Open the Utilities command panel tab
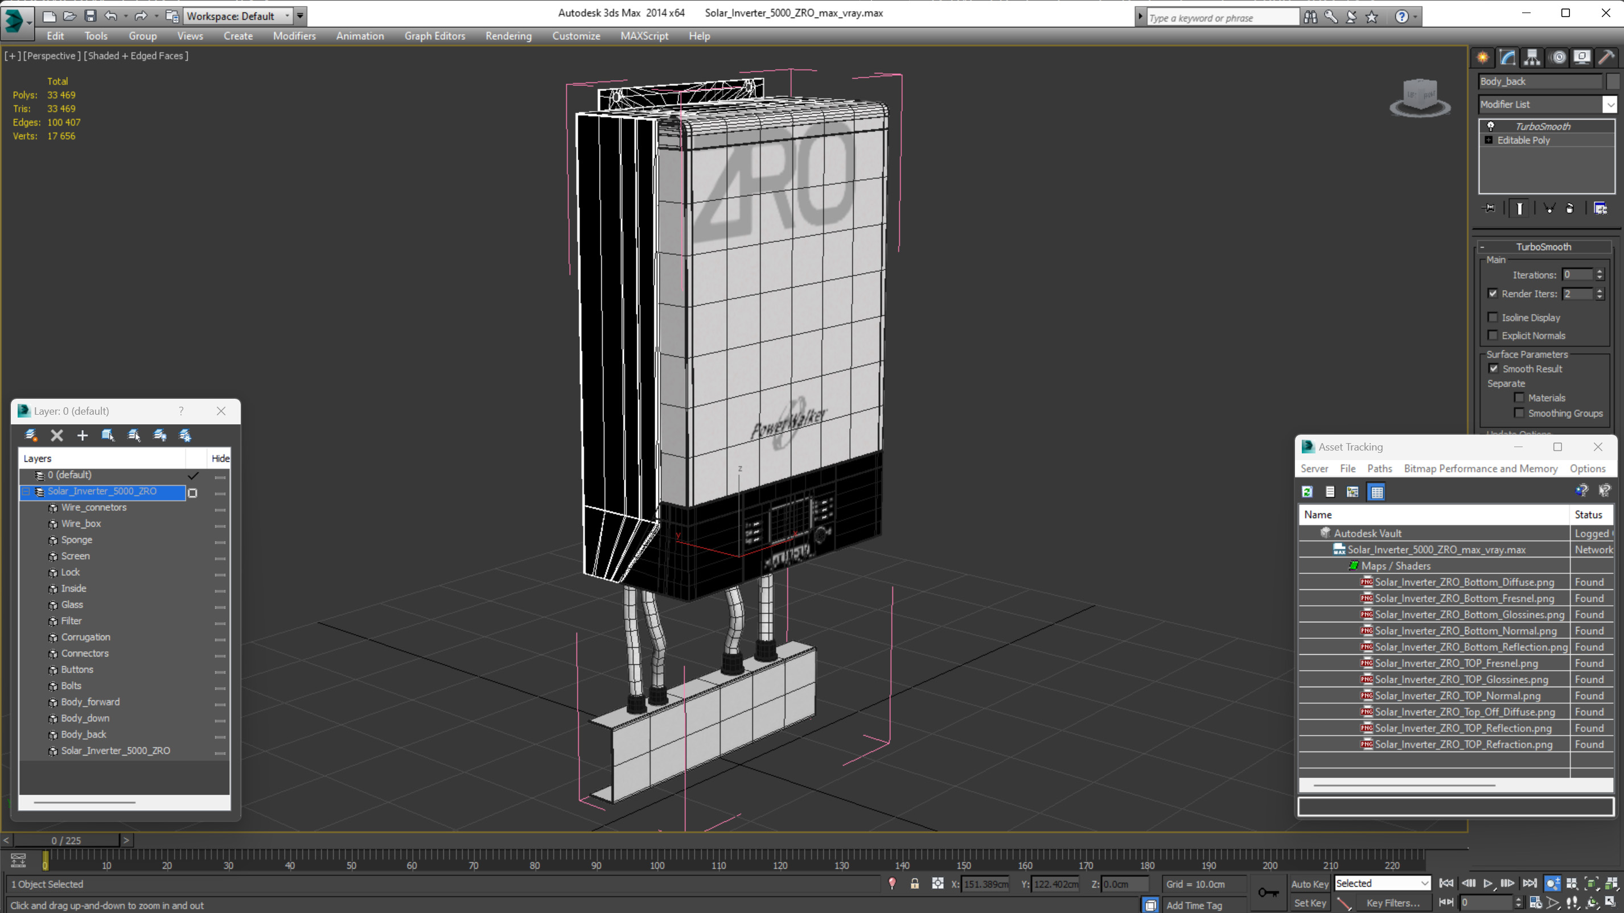Viewport: 1624px width, 913px height. (x=1607, y=57)
